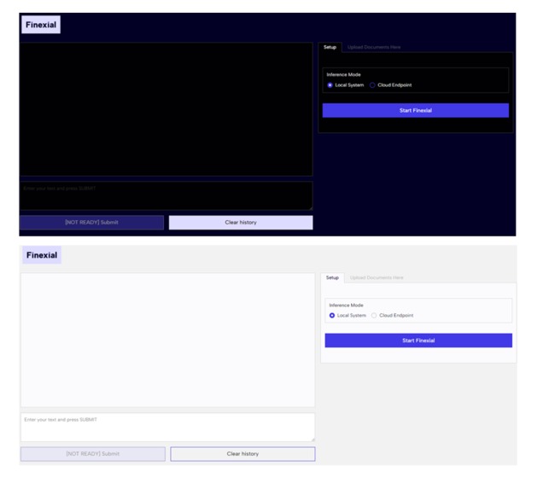Click Inference Mode label in light theme

click(346, 306)
